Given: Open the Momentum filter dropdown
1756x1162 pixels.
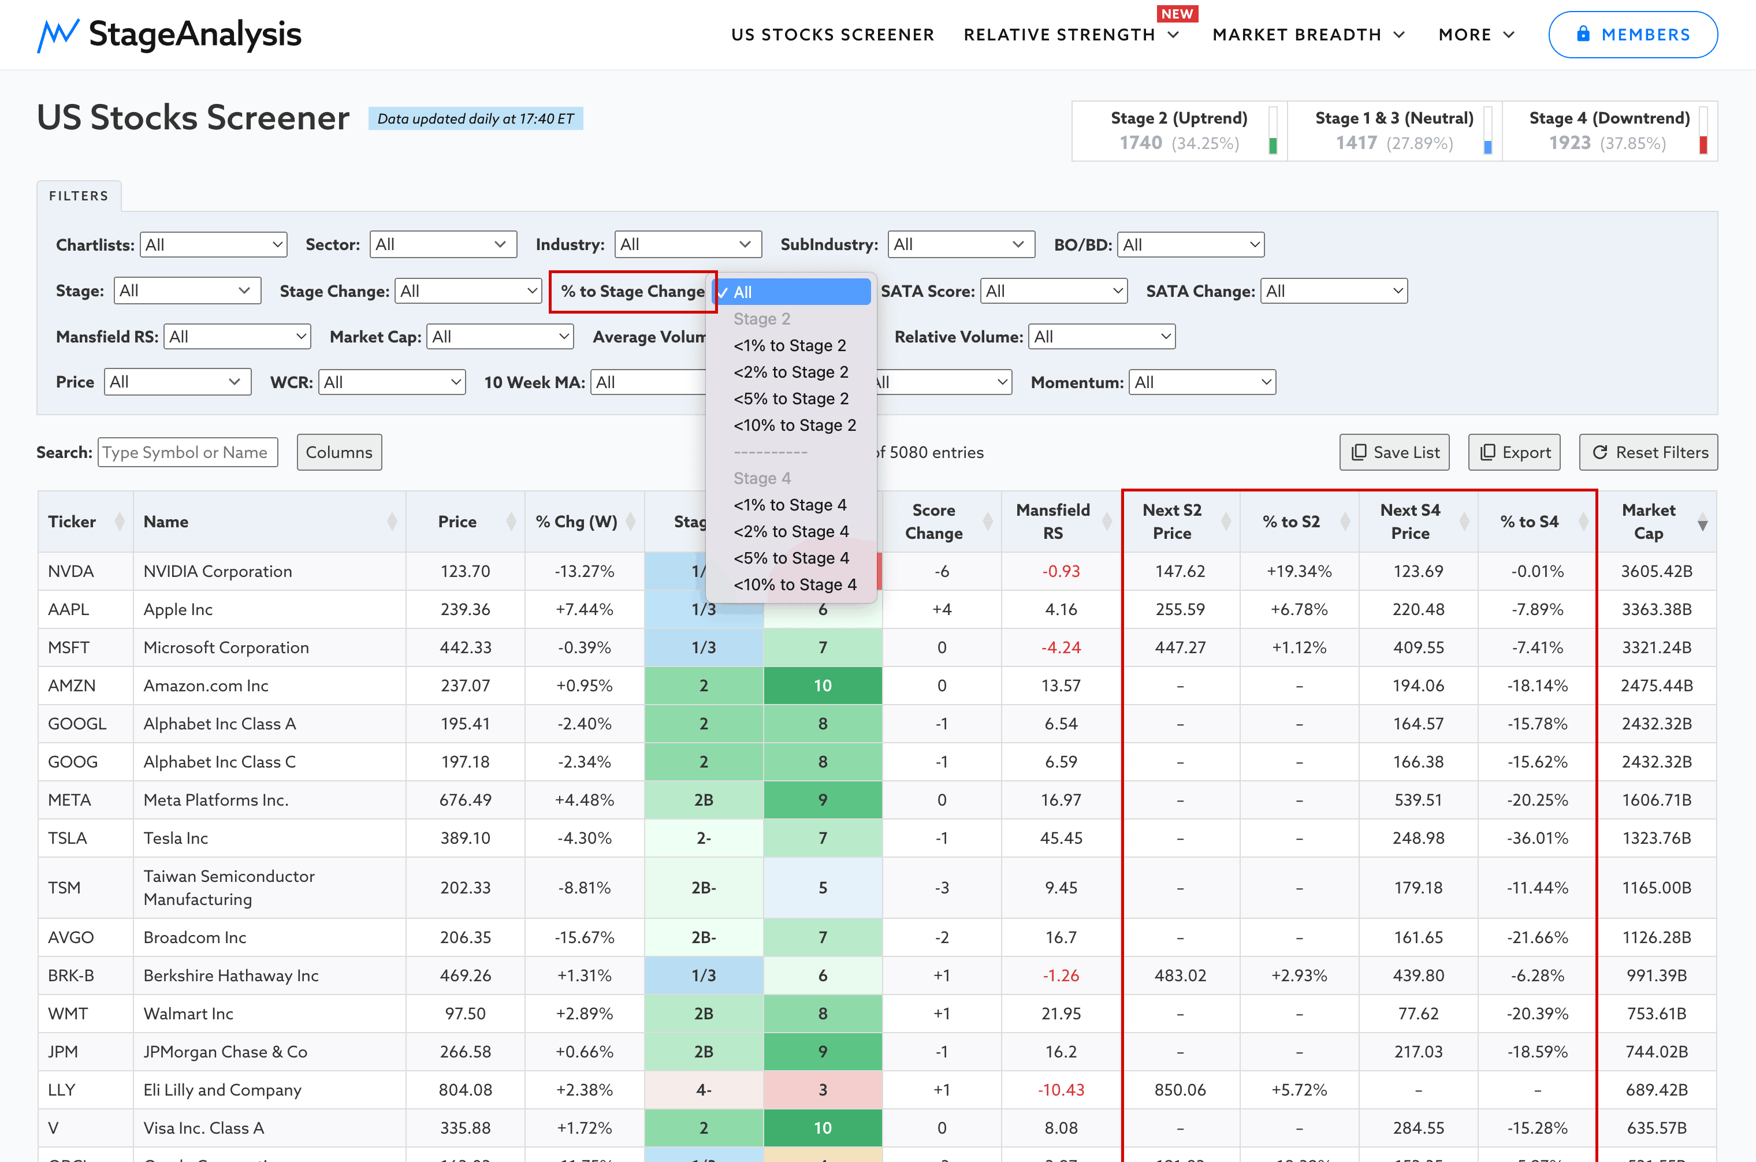Looking at the screenshot, I should coord(1203,382).
